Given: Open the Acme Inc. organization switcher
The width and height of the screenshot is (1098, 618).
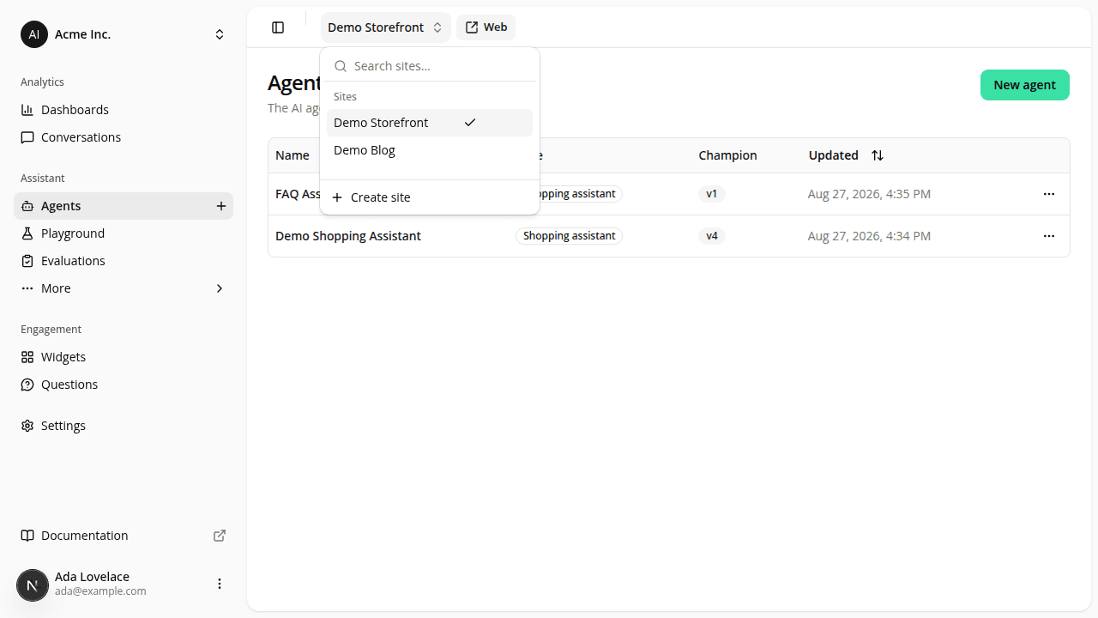Looking at the screenshot, I should click(x=124, y=34).
